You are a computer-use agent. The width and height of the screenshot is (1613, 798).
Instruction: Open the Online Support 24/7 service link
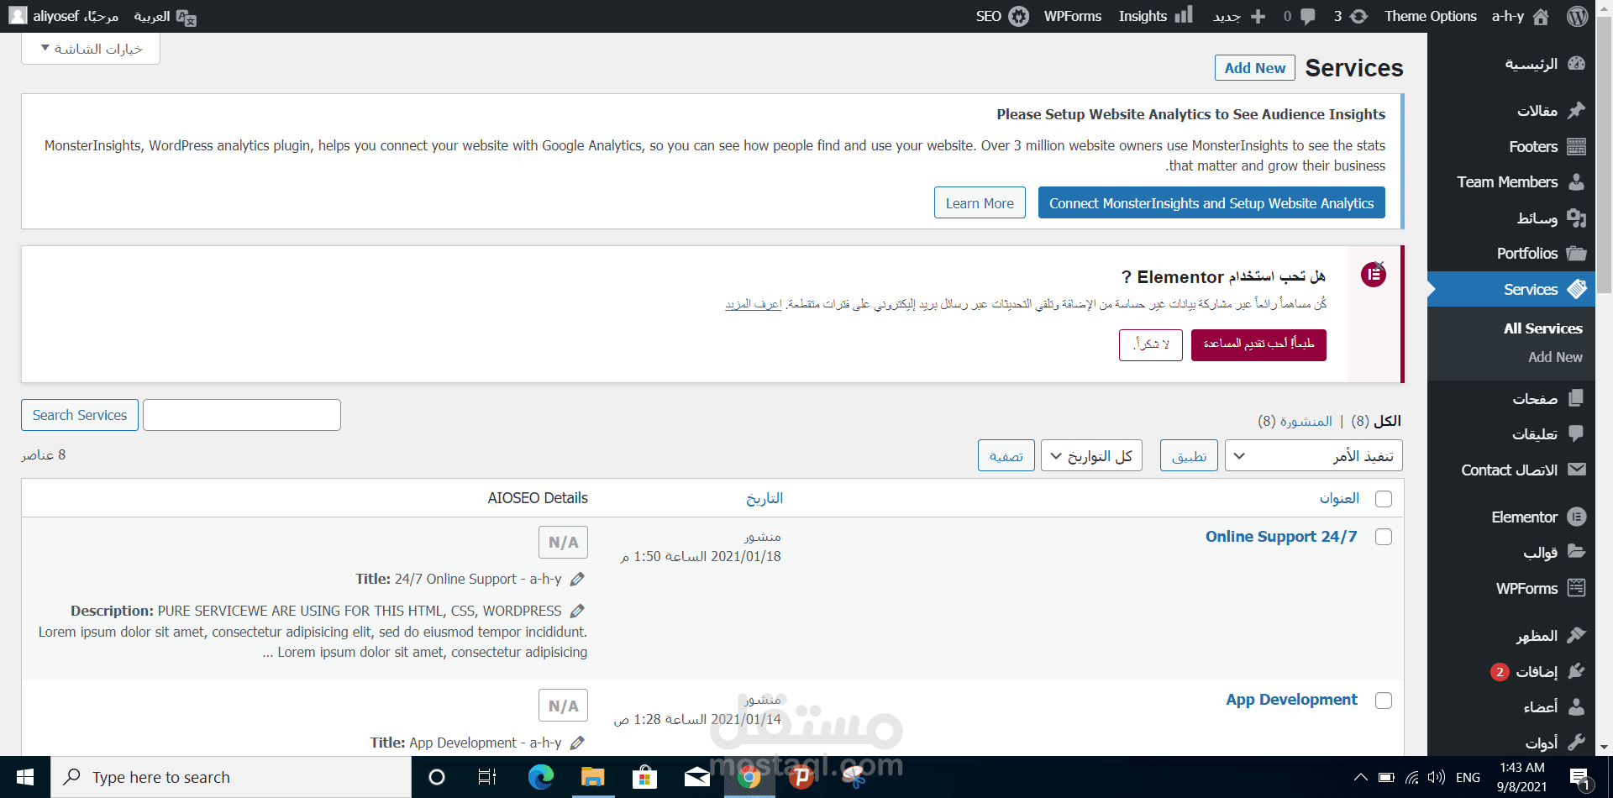[1281, 537]
